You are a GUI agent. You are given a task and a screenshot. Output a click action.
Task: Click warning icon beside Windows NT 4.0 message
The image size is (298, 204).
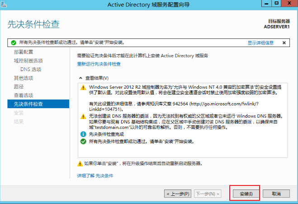pos(83,87)
